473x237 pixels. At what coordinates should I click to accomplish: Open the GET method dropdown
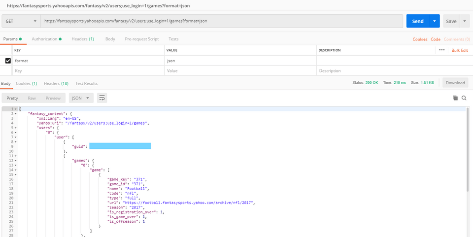point(21,21)
